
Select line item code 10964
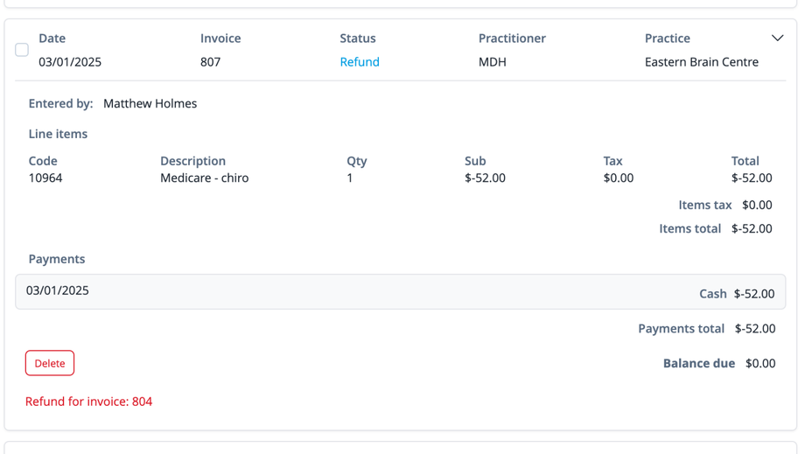45,178
